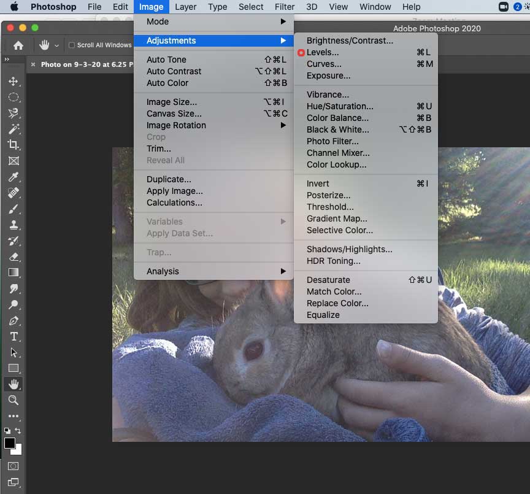Open the Photoshop application menu
Viewport: 530px width, 494px height.
pyautogui.click(x=53, y=7)
